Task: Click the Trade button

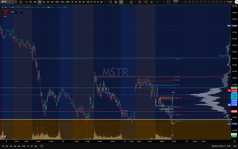Action: (229, 2)
